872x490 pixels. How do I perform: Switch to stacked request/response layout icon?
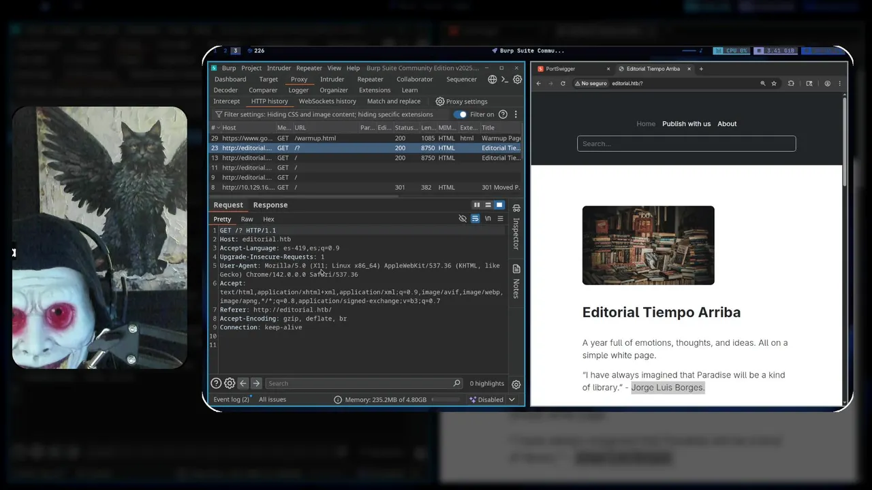488,205
